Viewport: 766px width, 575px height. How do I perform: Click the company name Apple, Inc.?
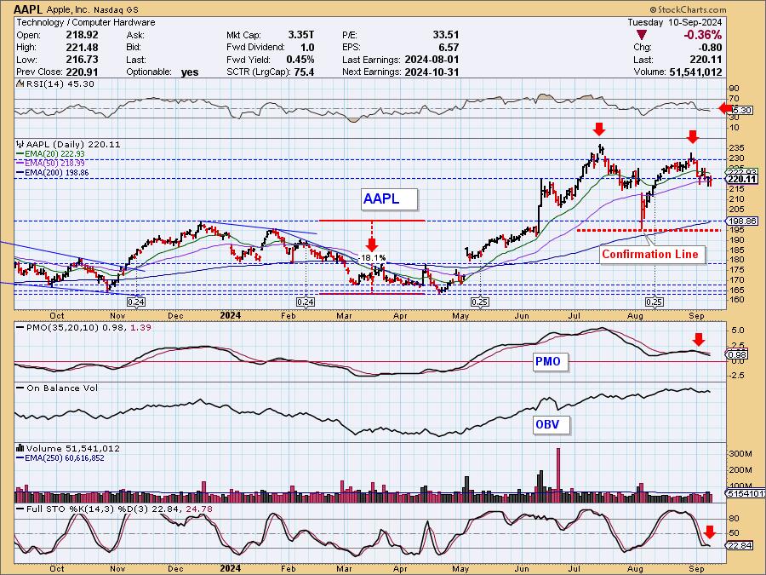tap(67, 9)
